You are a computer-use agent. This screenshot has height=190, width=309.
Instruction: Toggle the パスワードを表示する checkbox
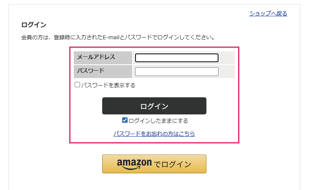click(78, 85)
